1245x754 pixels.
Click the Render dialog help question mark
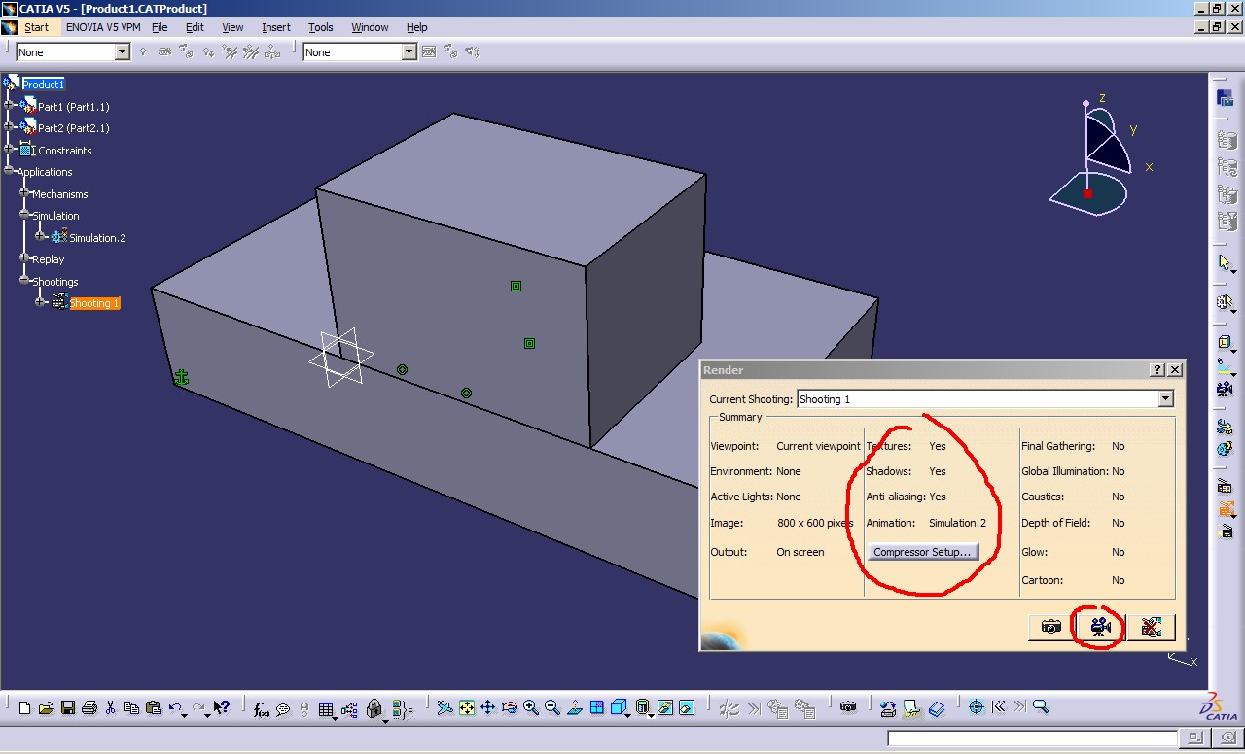point(1157,370)
